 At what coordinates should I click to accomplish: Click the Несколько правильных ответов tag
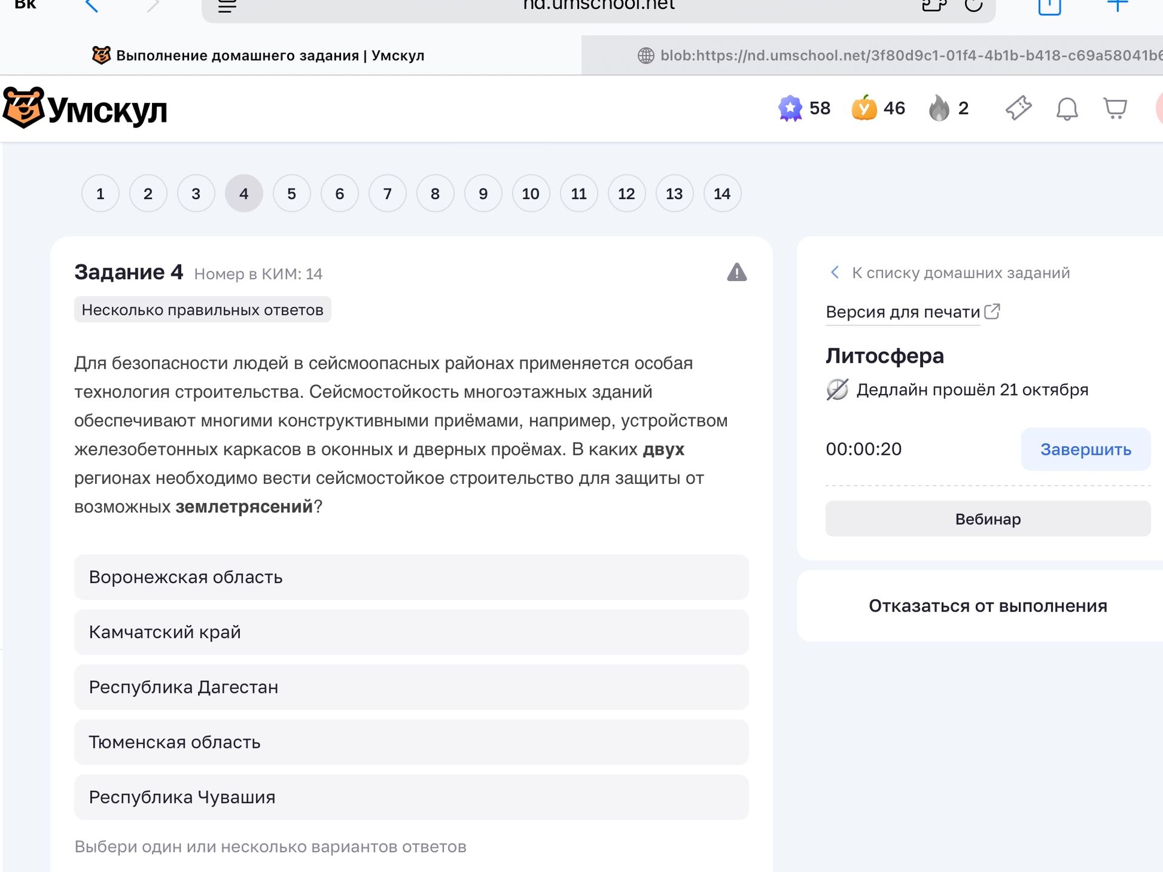pyautogui.click(x=202, y=309)
